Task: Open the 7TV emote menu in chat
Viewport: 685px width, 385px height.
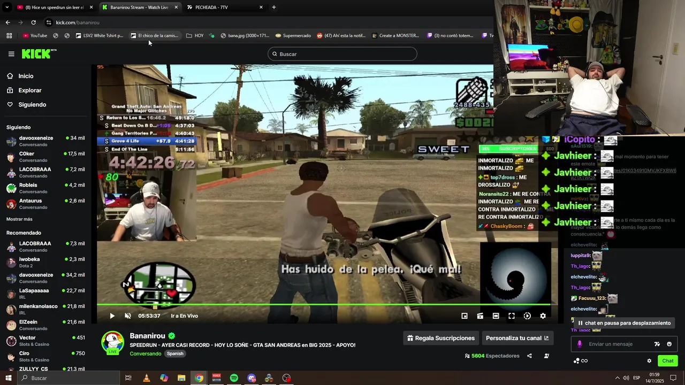Action: [657, 344]
